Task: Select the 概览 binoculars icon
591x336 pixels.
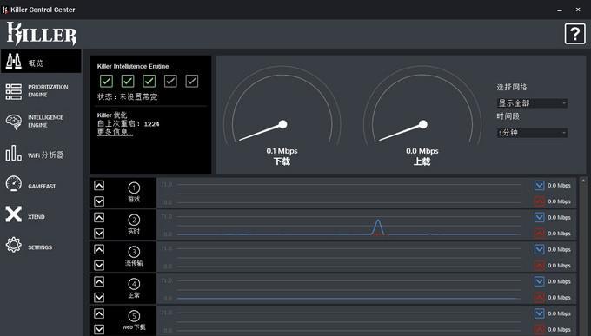Action: tap(14, 61)
